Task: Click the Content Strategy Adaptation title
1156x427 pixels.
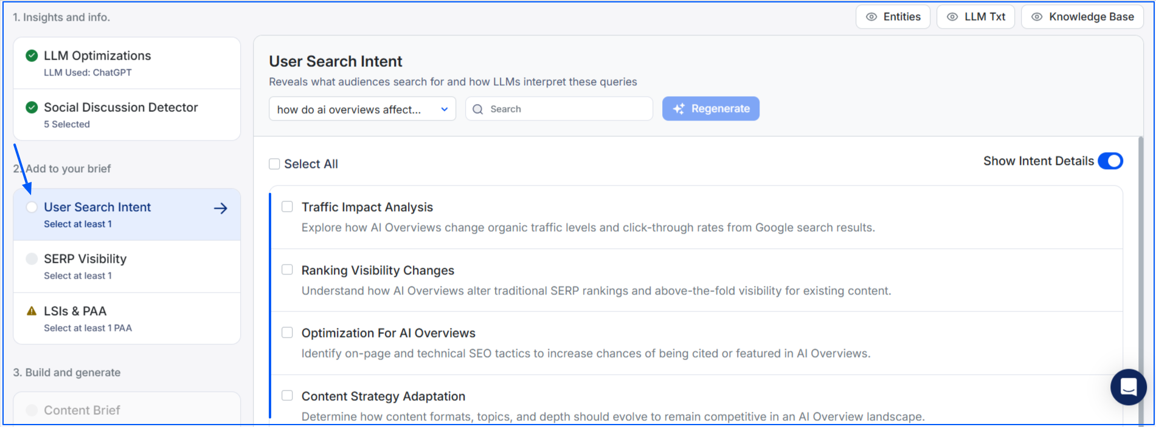Action: (x=383, y=397)
